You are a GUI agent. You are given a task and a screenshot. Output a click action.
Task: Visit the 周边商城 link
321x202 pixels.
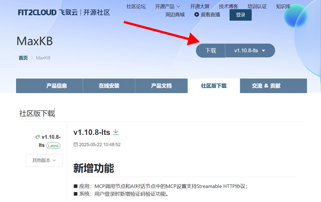click(x=175, y=15)
